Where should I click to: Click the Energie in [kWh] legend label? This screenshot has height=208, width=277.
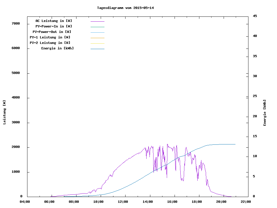[57, 48]
